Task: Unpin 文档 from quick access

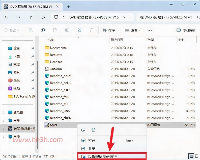Action: click(x=33, y=64)
